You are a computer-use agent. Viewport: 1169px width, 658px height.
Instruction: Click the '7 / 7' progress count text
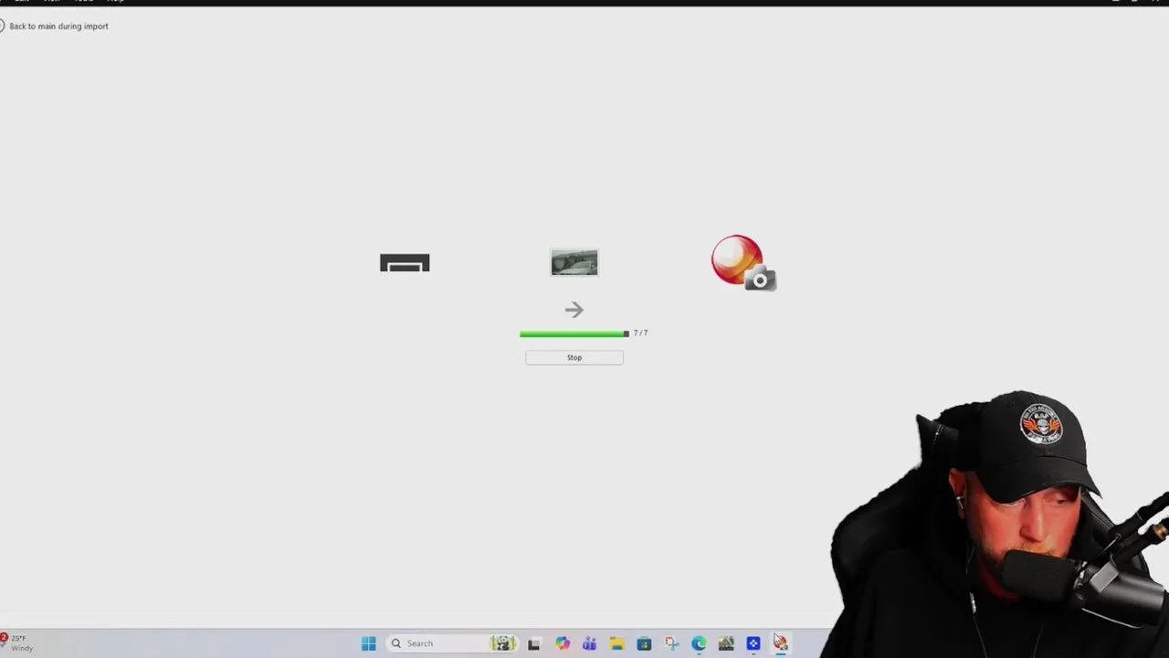640,334
